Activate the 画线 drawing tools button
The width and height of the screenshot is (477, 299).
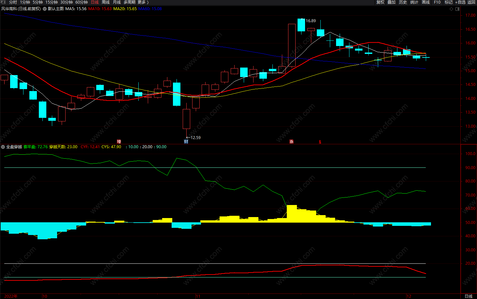pyautogui.click(x=426, y=2)
